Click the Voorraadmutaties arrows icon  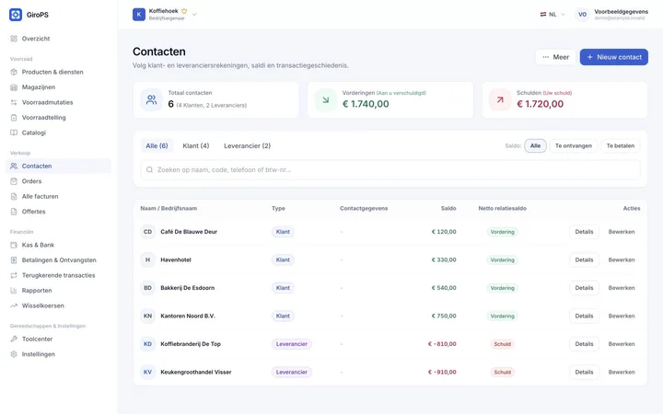pyautogui.click(x=14, y=103)
